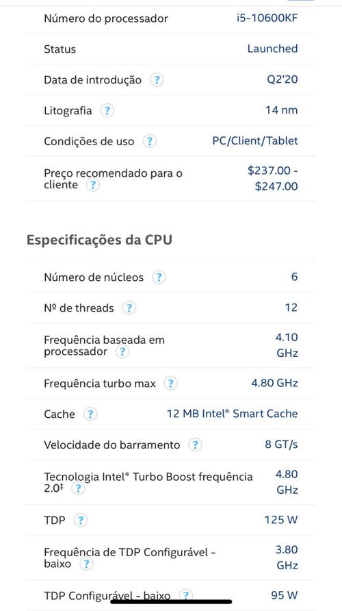This screenshot has width=342, height=611.
Task: Tap the Launched status value
Action: [x=273, y=49]
